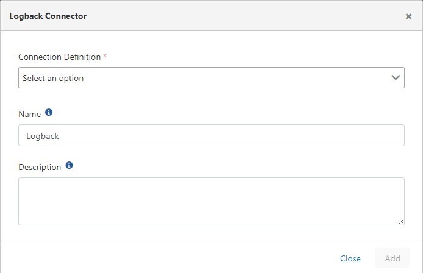Click the 'Select an option' placeholder text

pos(53,78)
